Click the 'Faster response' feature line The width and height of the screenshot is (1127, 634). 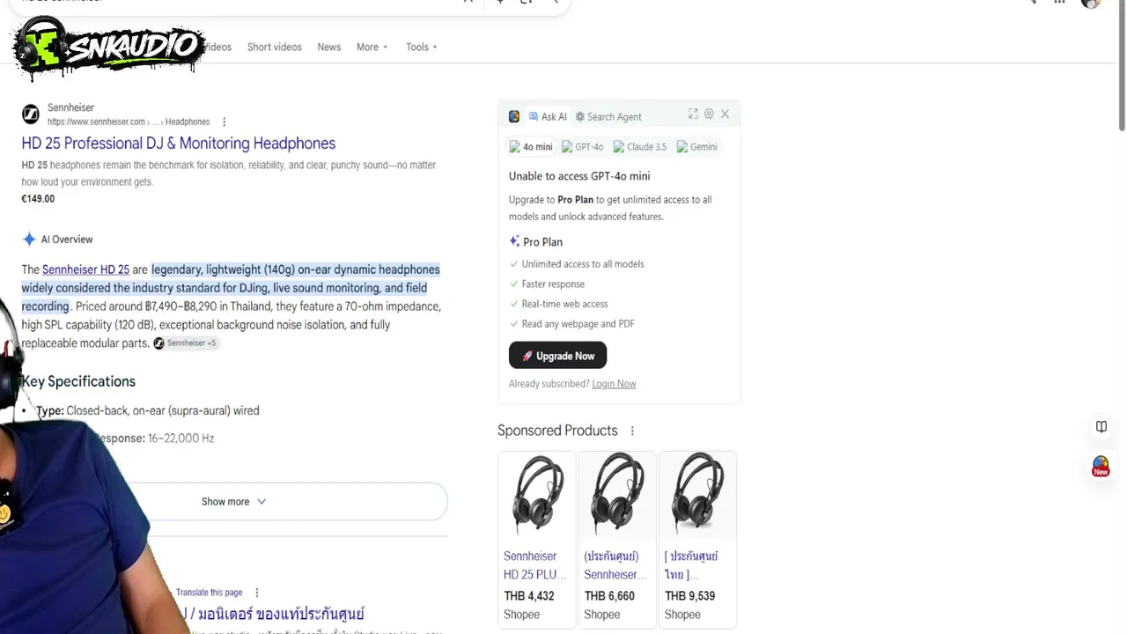pos(553,284)
